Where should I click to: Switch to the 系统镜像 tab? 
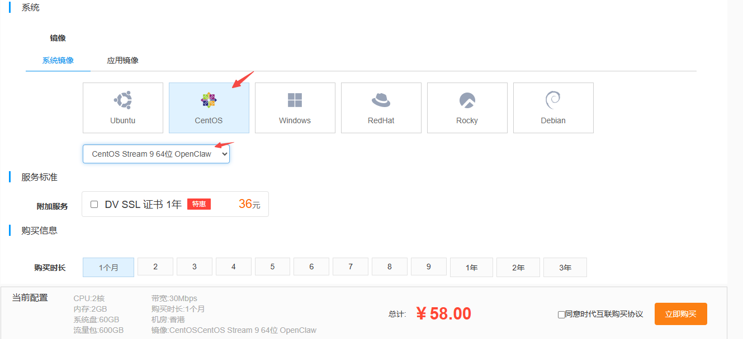58,60
